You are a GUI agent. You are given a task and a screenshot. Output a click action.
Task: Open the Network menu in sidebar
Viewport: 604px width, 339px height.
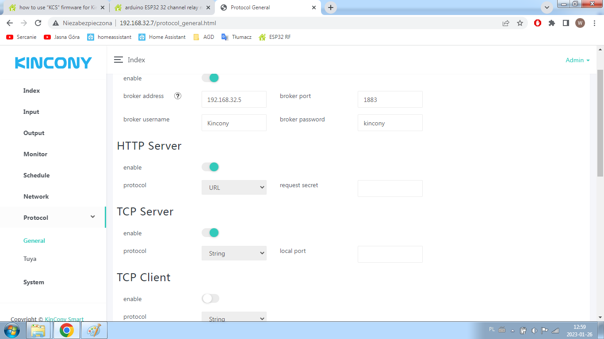[x=36, y=196]
